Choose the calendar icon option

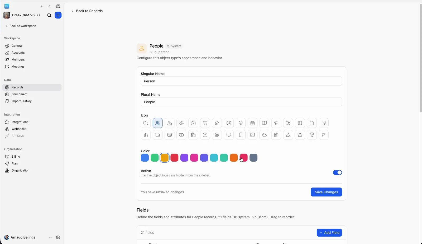(x=252, y=123)
